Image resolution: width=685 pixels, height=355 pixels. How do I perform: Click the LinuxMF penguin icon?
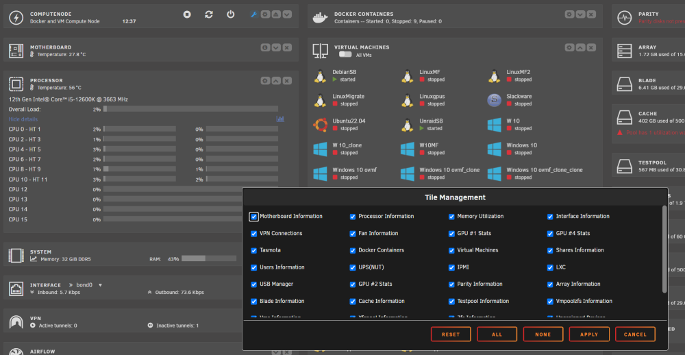pyautogui.click(x=407, y=75)
